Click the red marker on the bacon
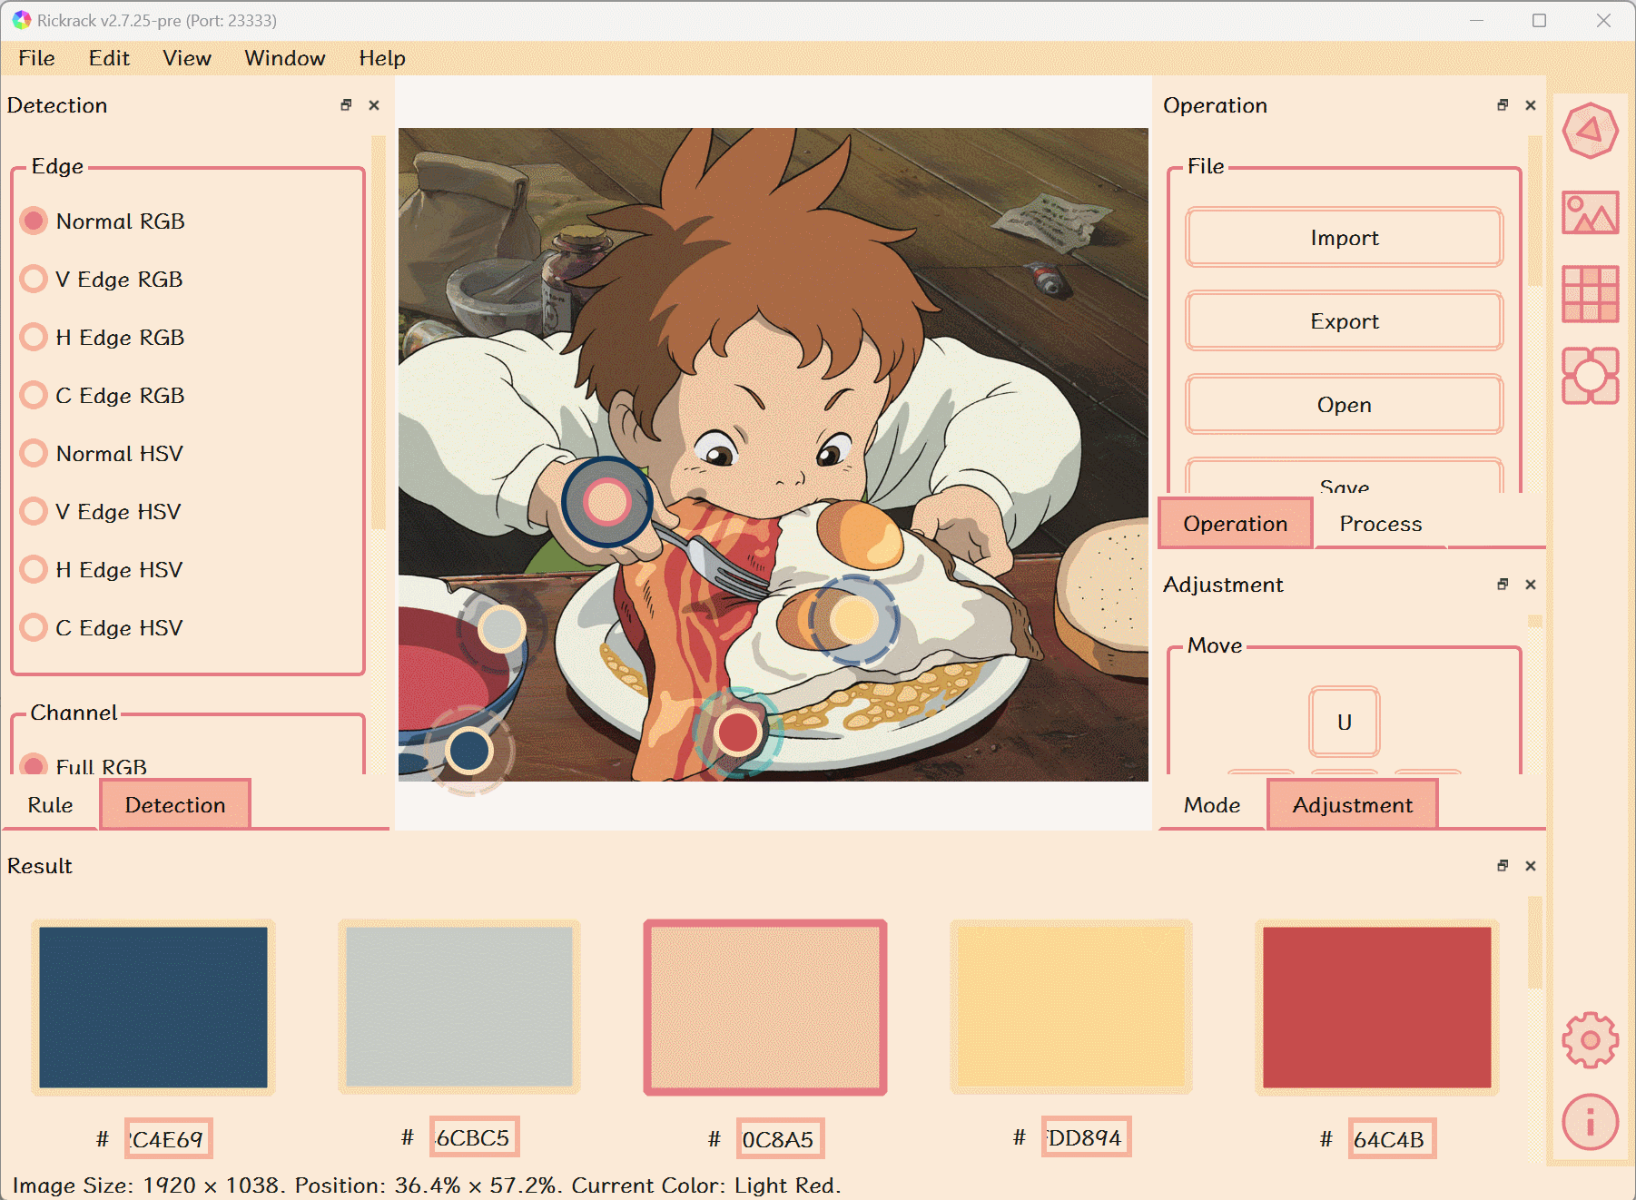Screen dimensions: 1636x1200 tap(737, 733)
